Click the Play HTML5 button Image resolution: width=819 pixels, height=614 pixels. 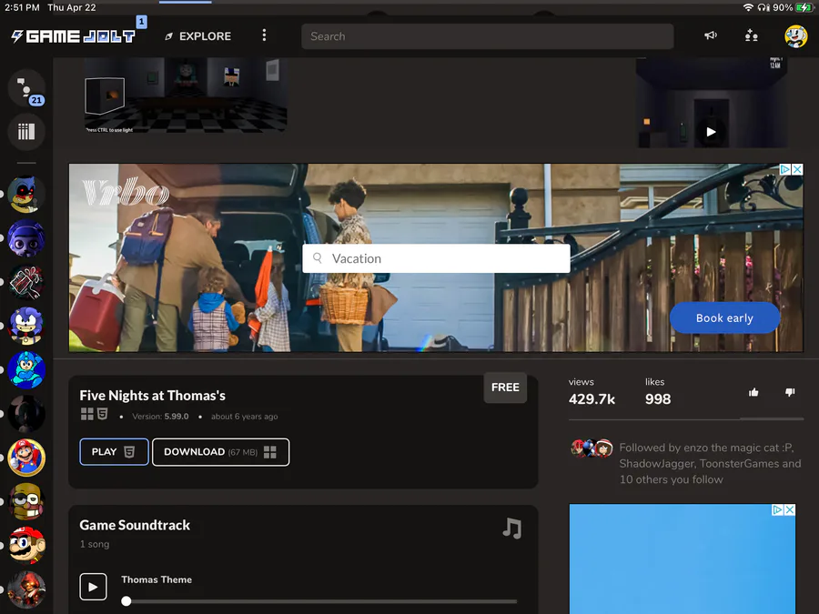pos(114,451)
